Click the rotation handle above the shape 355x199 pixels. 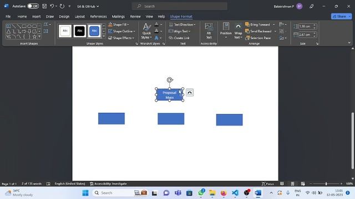click(x=170, y=80)
